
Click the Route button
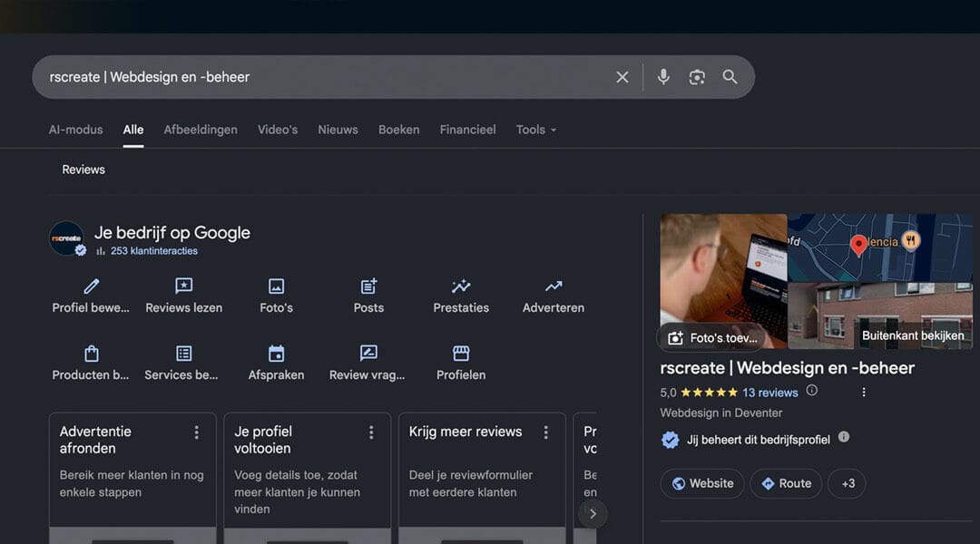point(786,483)
